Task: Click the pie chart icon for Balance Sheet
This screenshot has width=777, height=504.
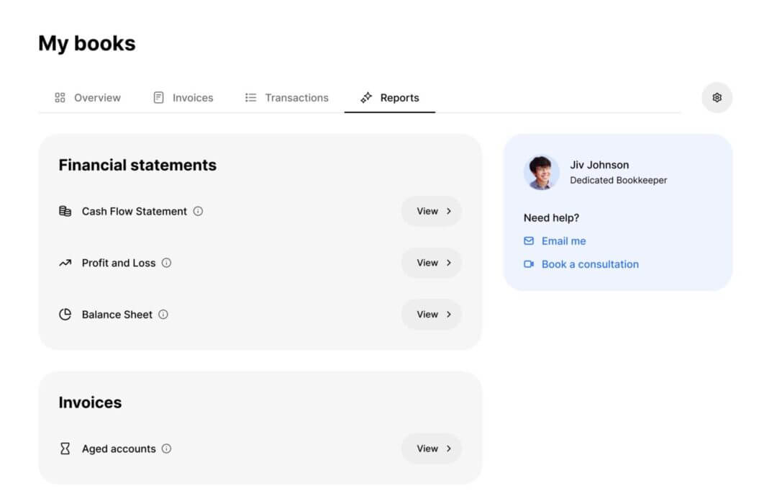Action: pos(65,315)
